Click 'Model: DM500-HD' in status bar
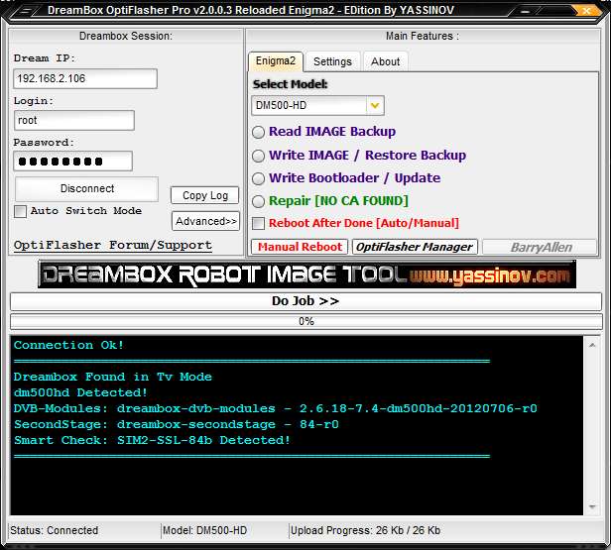 pos(204,530)
